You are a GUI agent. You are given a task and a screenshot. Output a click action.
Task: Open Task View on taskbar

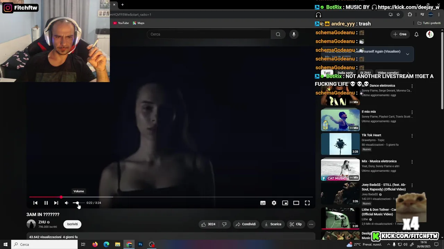pyautogui.click(x=83, y=245)
